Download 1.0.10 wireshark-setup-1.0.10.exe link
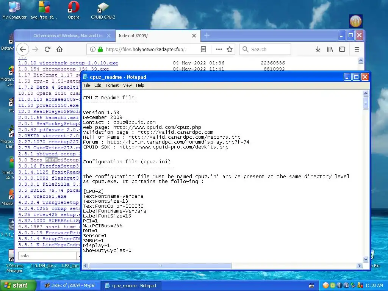 tap(68, 63)
